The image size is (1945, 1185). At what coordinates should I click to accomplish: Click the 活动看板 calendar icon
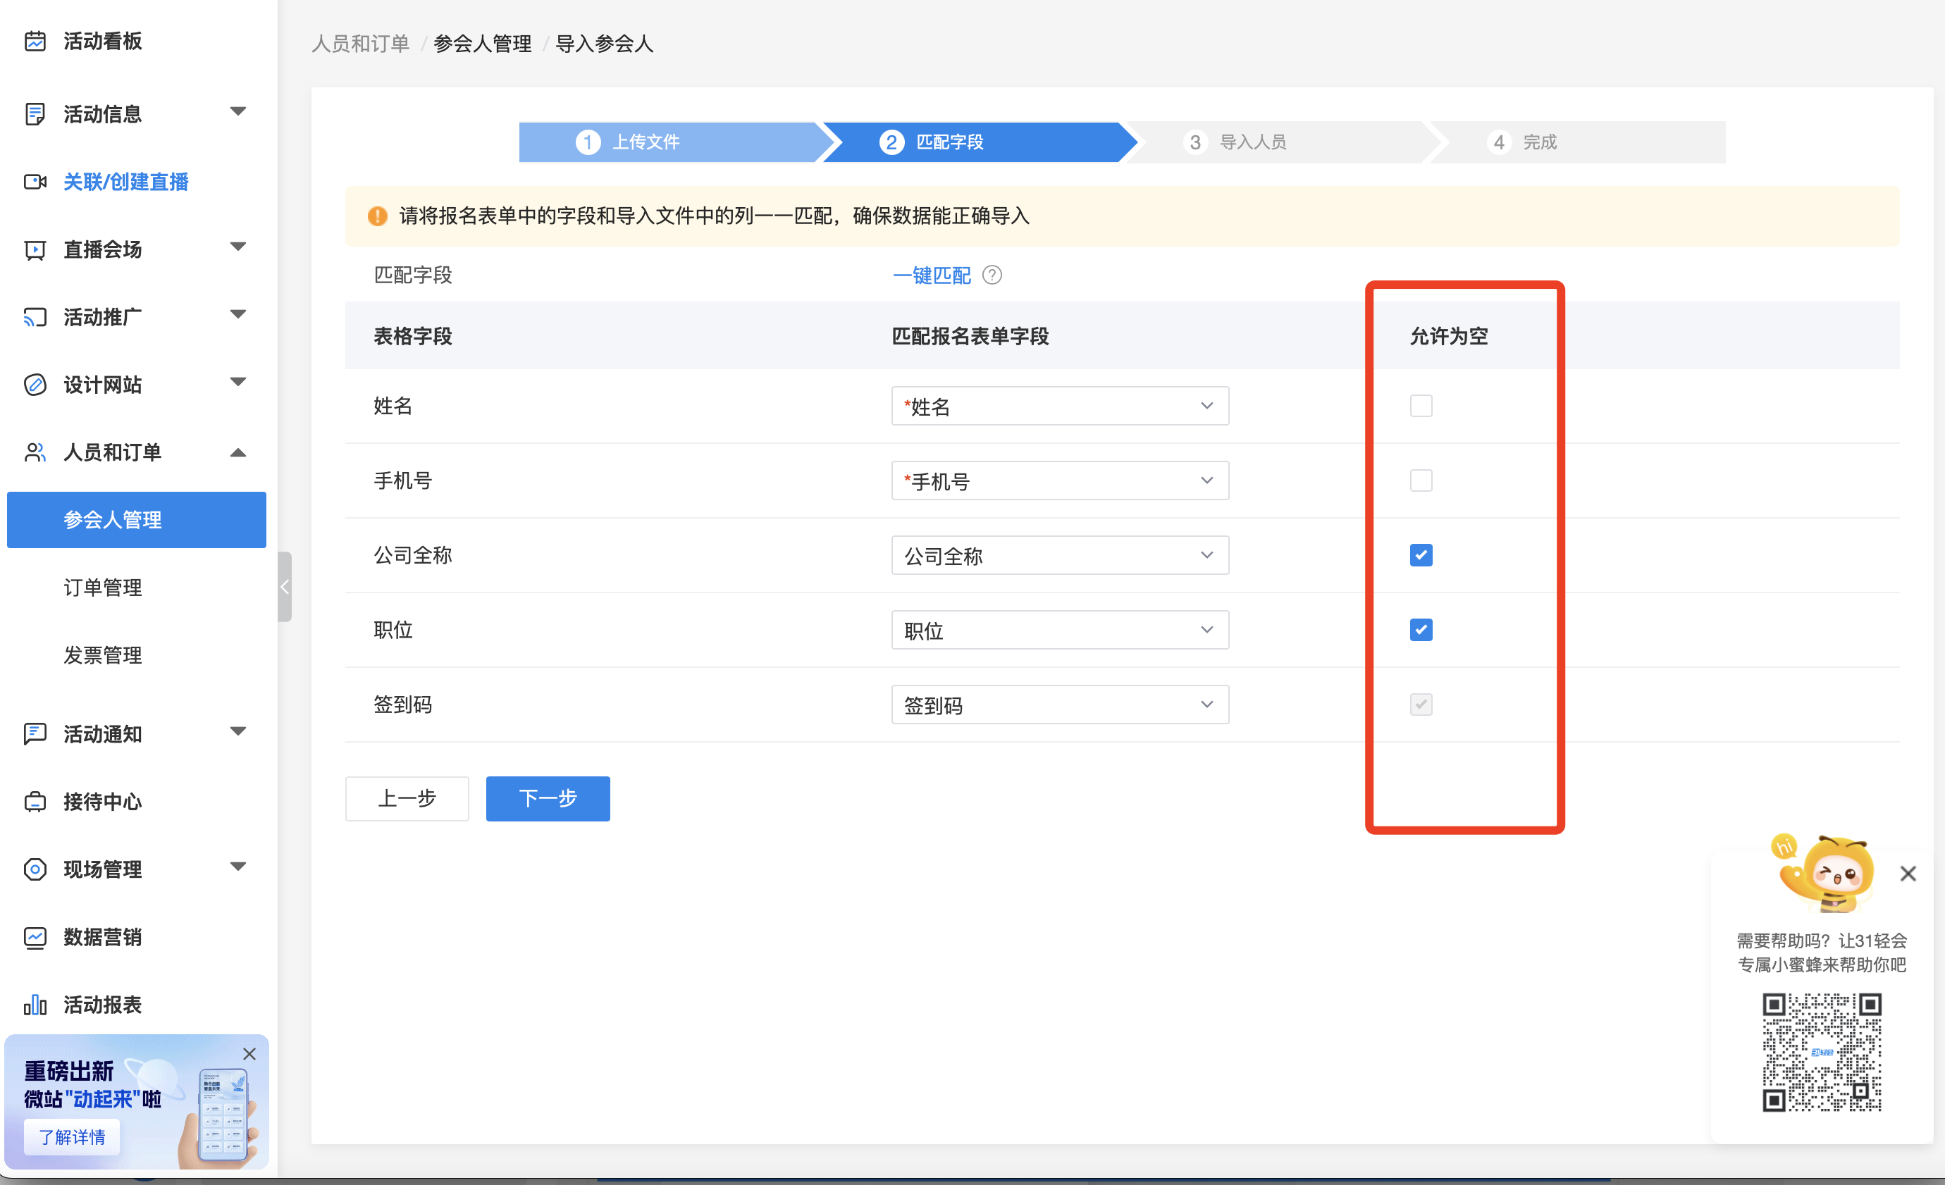click(35, 41)
